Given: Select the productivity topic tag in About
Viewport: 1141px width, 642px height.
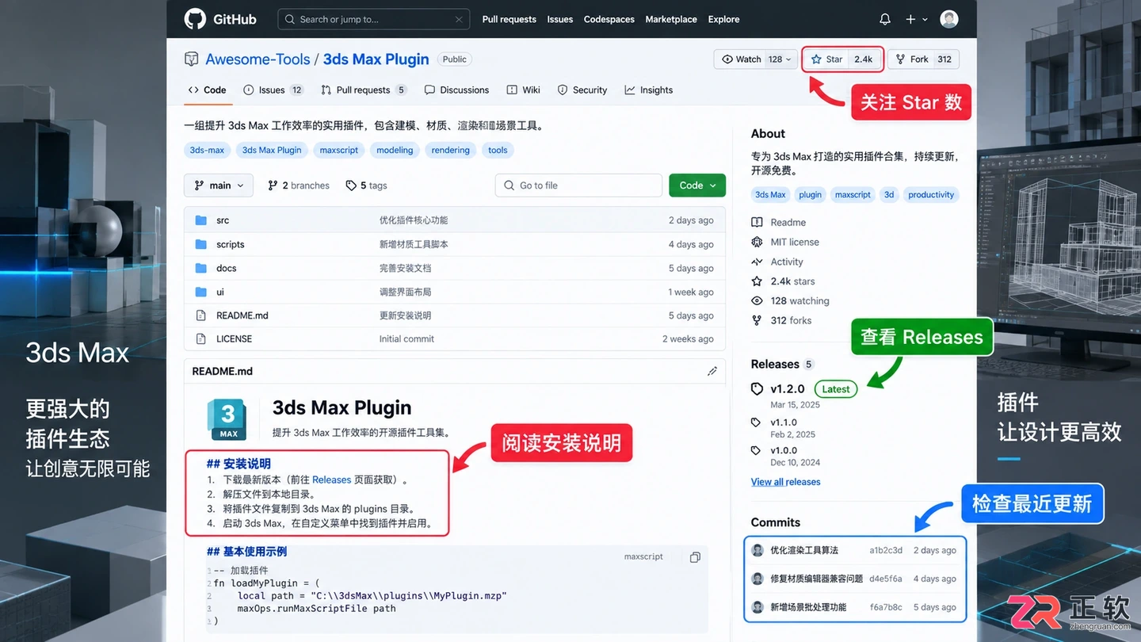Looking at the screenshot, I should (x=931, y=195).
